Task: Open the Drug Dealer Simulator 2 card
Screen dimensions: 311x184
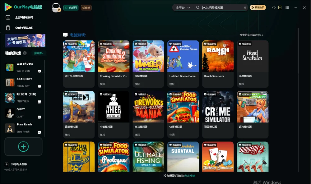Action: (x=79, y=157)
